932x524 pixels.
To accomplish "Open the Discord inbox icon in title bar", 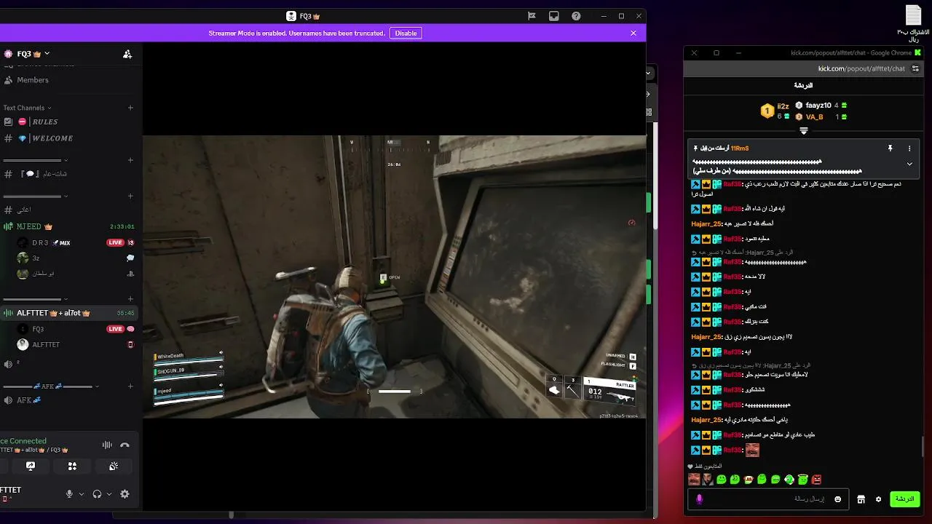I will [x=553, y=16].
